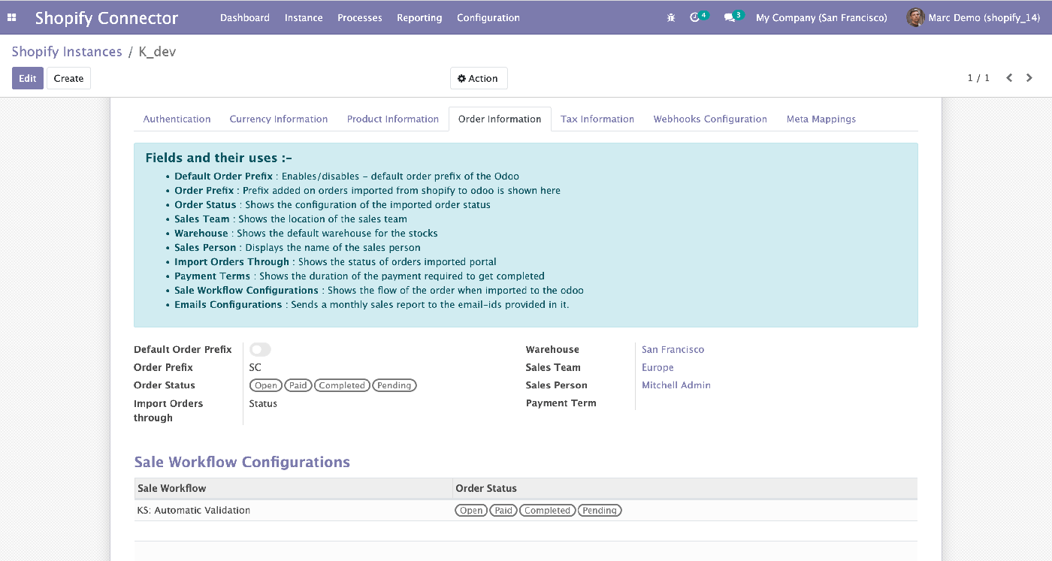The image size is (1052, 561).
Task: Switch to Tax Information tab
Action: click(x=597, y=119)
